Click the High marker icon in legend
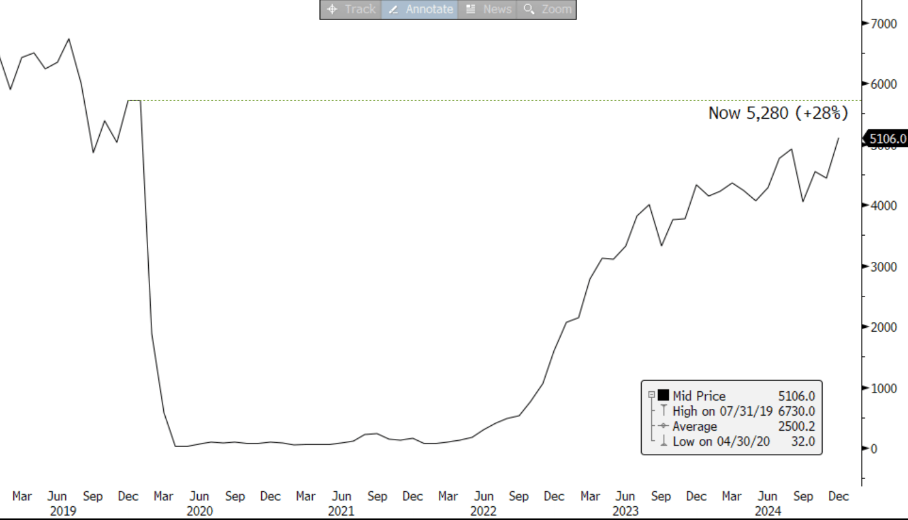The height and width of the screenshot is (520, 908). (x=663, y=411)
